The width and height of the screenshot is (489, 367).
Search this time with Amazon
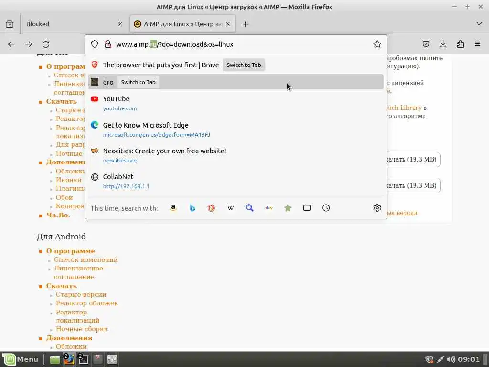pos(173,208)
